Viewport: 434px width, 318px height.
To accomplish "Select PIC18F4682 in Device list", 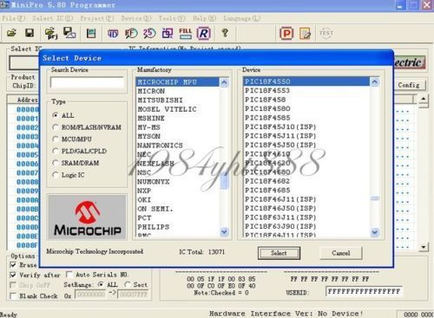I will pyautogui.click(x=306, y=181).
